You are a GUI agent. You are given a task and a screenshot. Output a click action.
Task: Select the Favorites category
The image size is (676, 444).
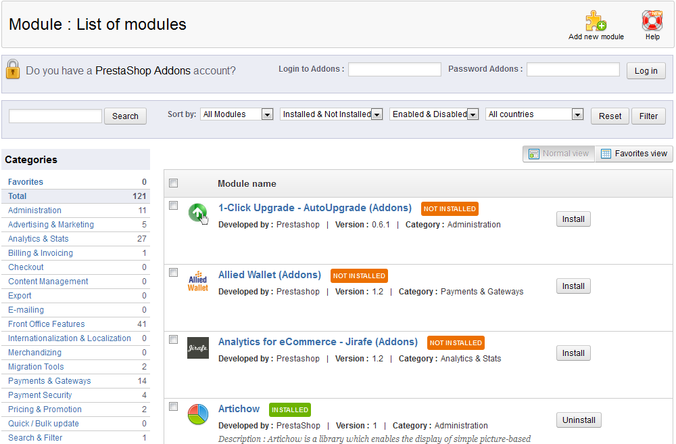(x=76, y=182)
